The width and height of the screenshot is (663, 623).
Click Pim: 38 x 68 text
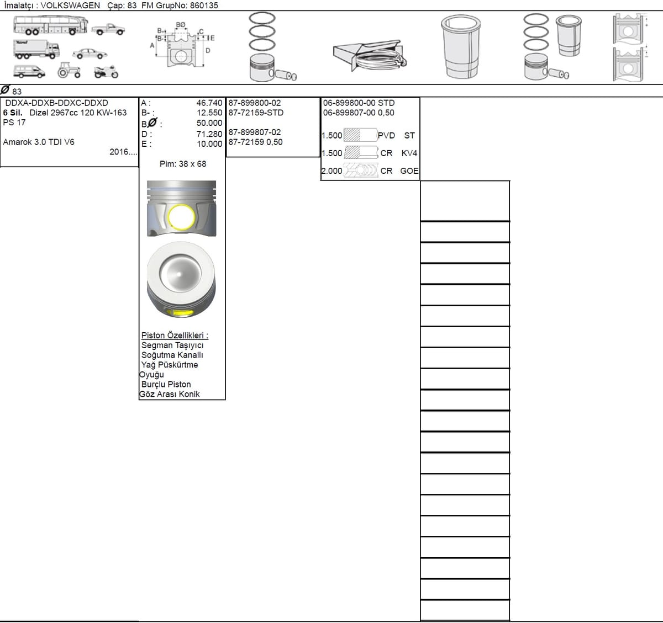click(183, 164)
